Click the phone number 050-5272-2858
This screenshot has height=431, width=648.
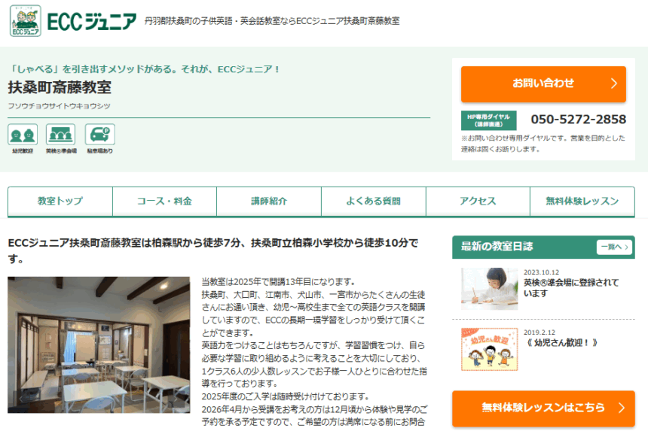click(578, 120)
